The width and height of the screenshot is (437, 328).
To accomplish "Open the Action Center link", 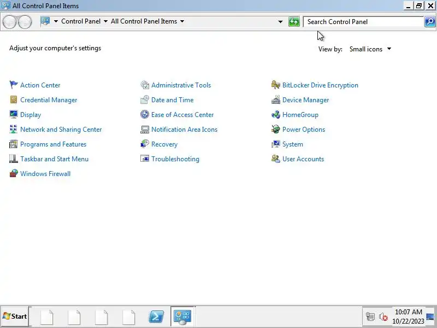I will click(x=40, y=85).
